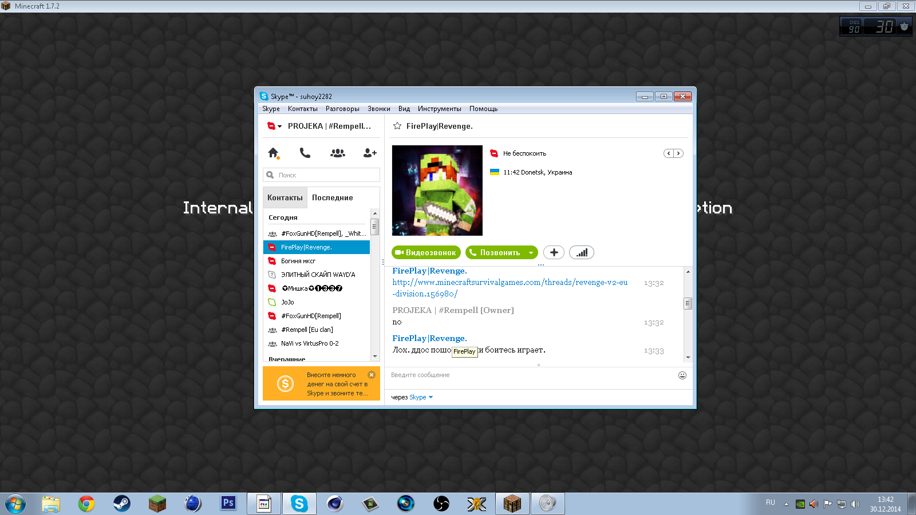Check call quality signal bars icon
Screen dimensions: 916x515
coord(582,252)
